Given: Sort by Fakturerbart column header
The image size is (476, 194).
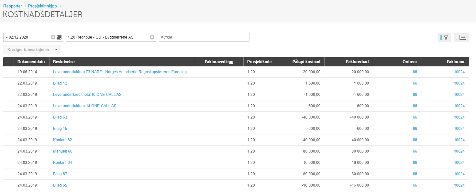Looking at the screenshot, I should coord(349,62).
